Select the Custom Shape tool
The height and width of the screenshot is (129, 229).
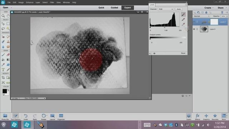click(x=8, y=64)
